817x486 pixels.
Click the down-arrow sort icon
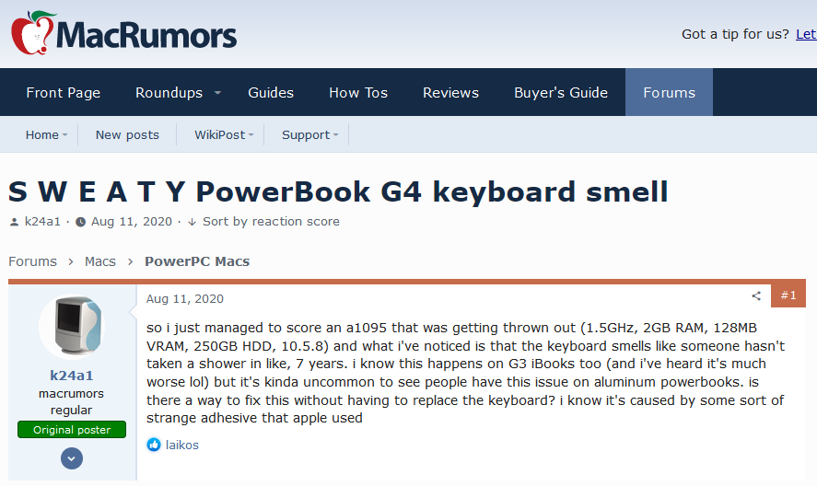pyautogui.click(x=192, y=222)
